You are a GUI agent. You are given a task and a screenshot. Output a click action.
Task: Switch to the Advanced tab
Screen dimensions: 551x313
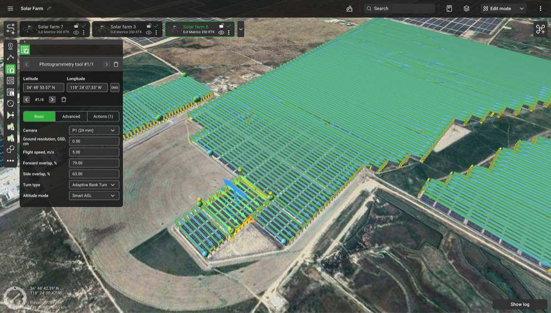[x=71, y=117]
